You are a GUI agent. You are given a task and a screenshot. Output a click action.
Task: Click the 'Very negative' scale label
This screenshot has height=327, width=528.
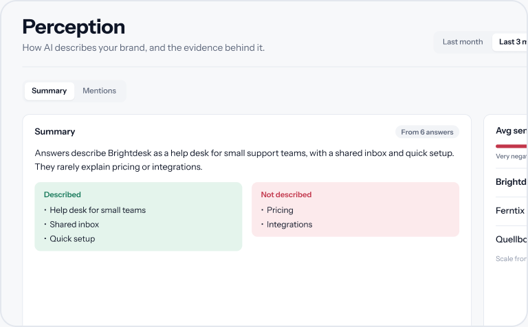511,156
